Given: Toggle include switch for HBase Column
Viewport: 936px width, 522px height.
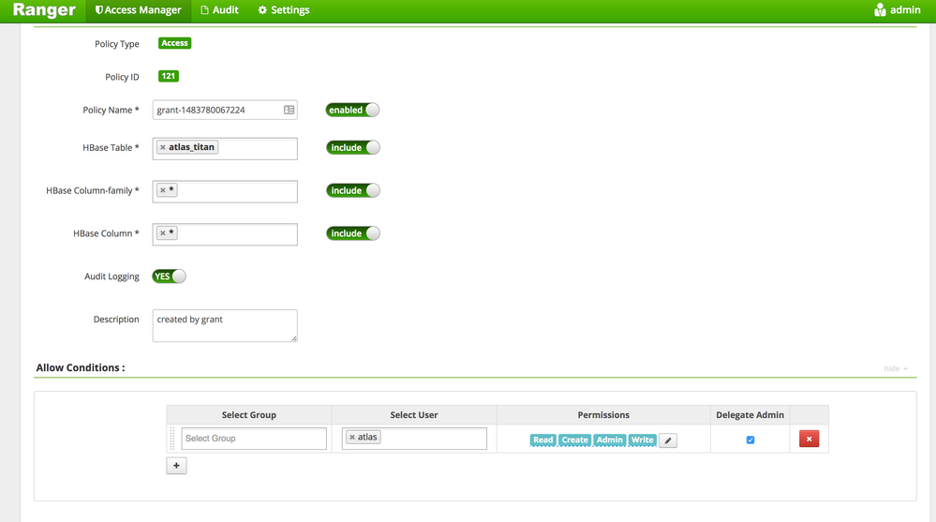Looking at the screenshot, I should [x=353, y=233].
